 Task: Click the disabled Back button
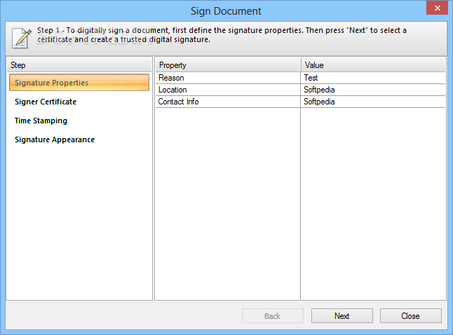coord(272,316)
